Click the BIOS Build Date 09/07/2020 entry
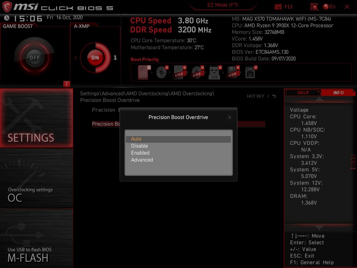This screenshot has height=268, width=357. click(x=264, y=59)
